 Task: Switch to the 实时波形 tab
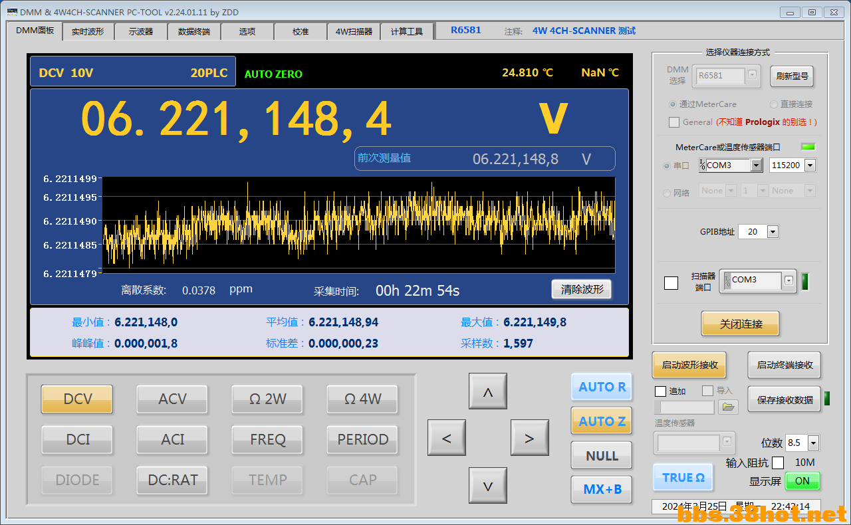point(88,31)
